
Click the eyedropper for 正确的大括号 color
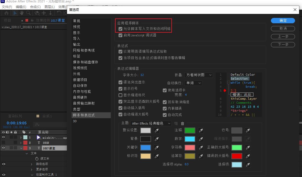(248, 147)
